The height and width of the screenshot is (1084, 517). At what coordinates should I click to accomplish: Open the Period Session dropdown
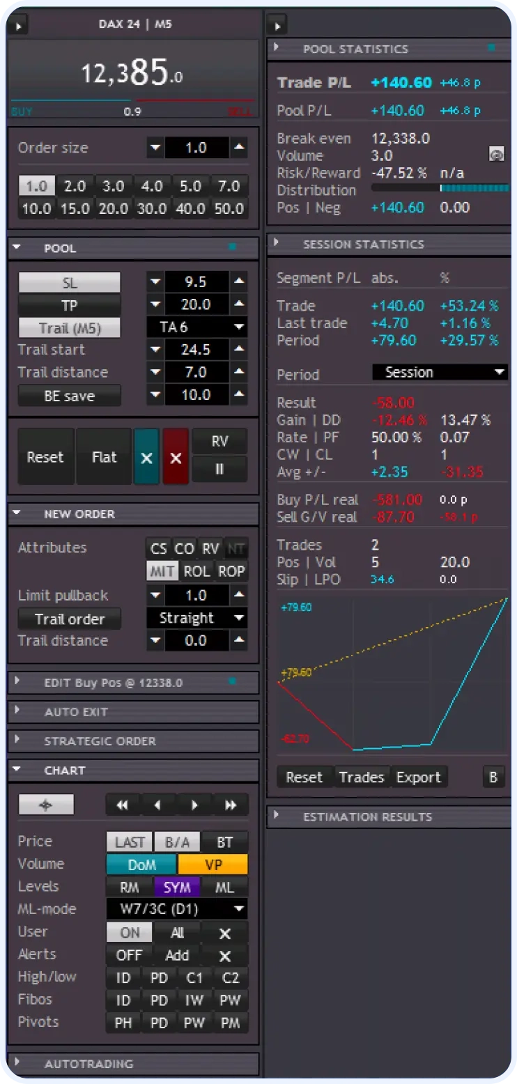pos(439,372)
